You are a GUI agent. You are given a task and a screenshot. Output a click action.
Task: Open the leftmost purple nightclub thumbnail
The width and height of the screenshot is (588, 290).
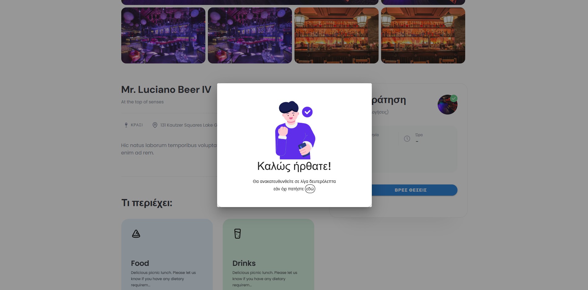tap(163, 36)
